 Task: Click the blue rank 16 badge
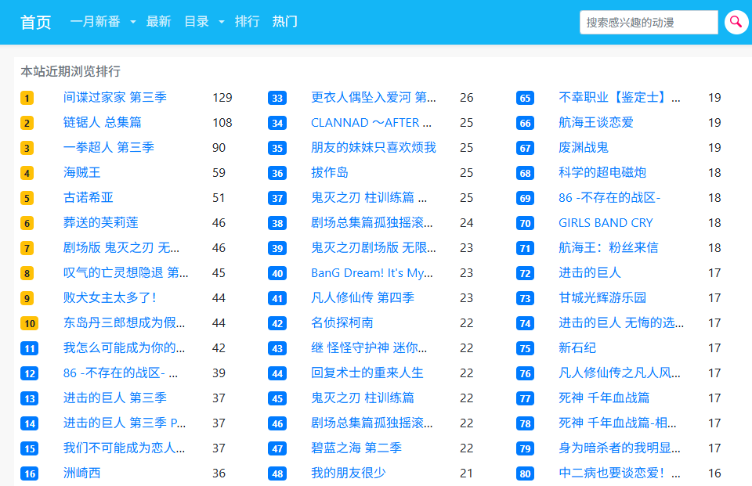click(x=29, y=473)
